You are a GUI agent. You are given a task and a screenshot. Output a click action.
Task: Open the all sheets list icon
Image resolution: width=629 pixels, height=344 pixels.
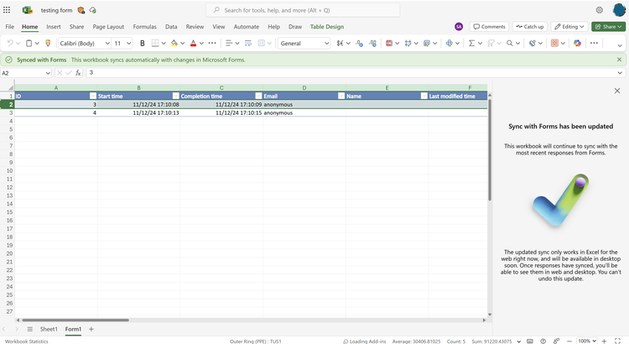[29, 329]
